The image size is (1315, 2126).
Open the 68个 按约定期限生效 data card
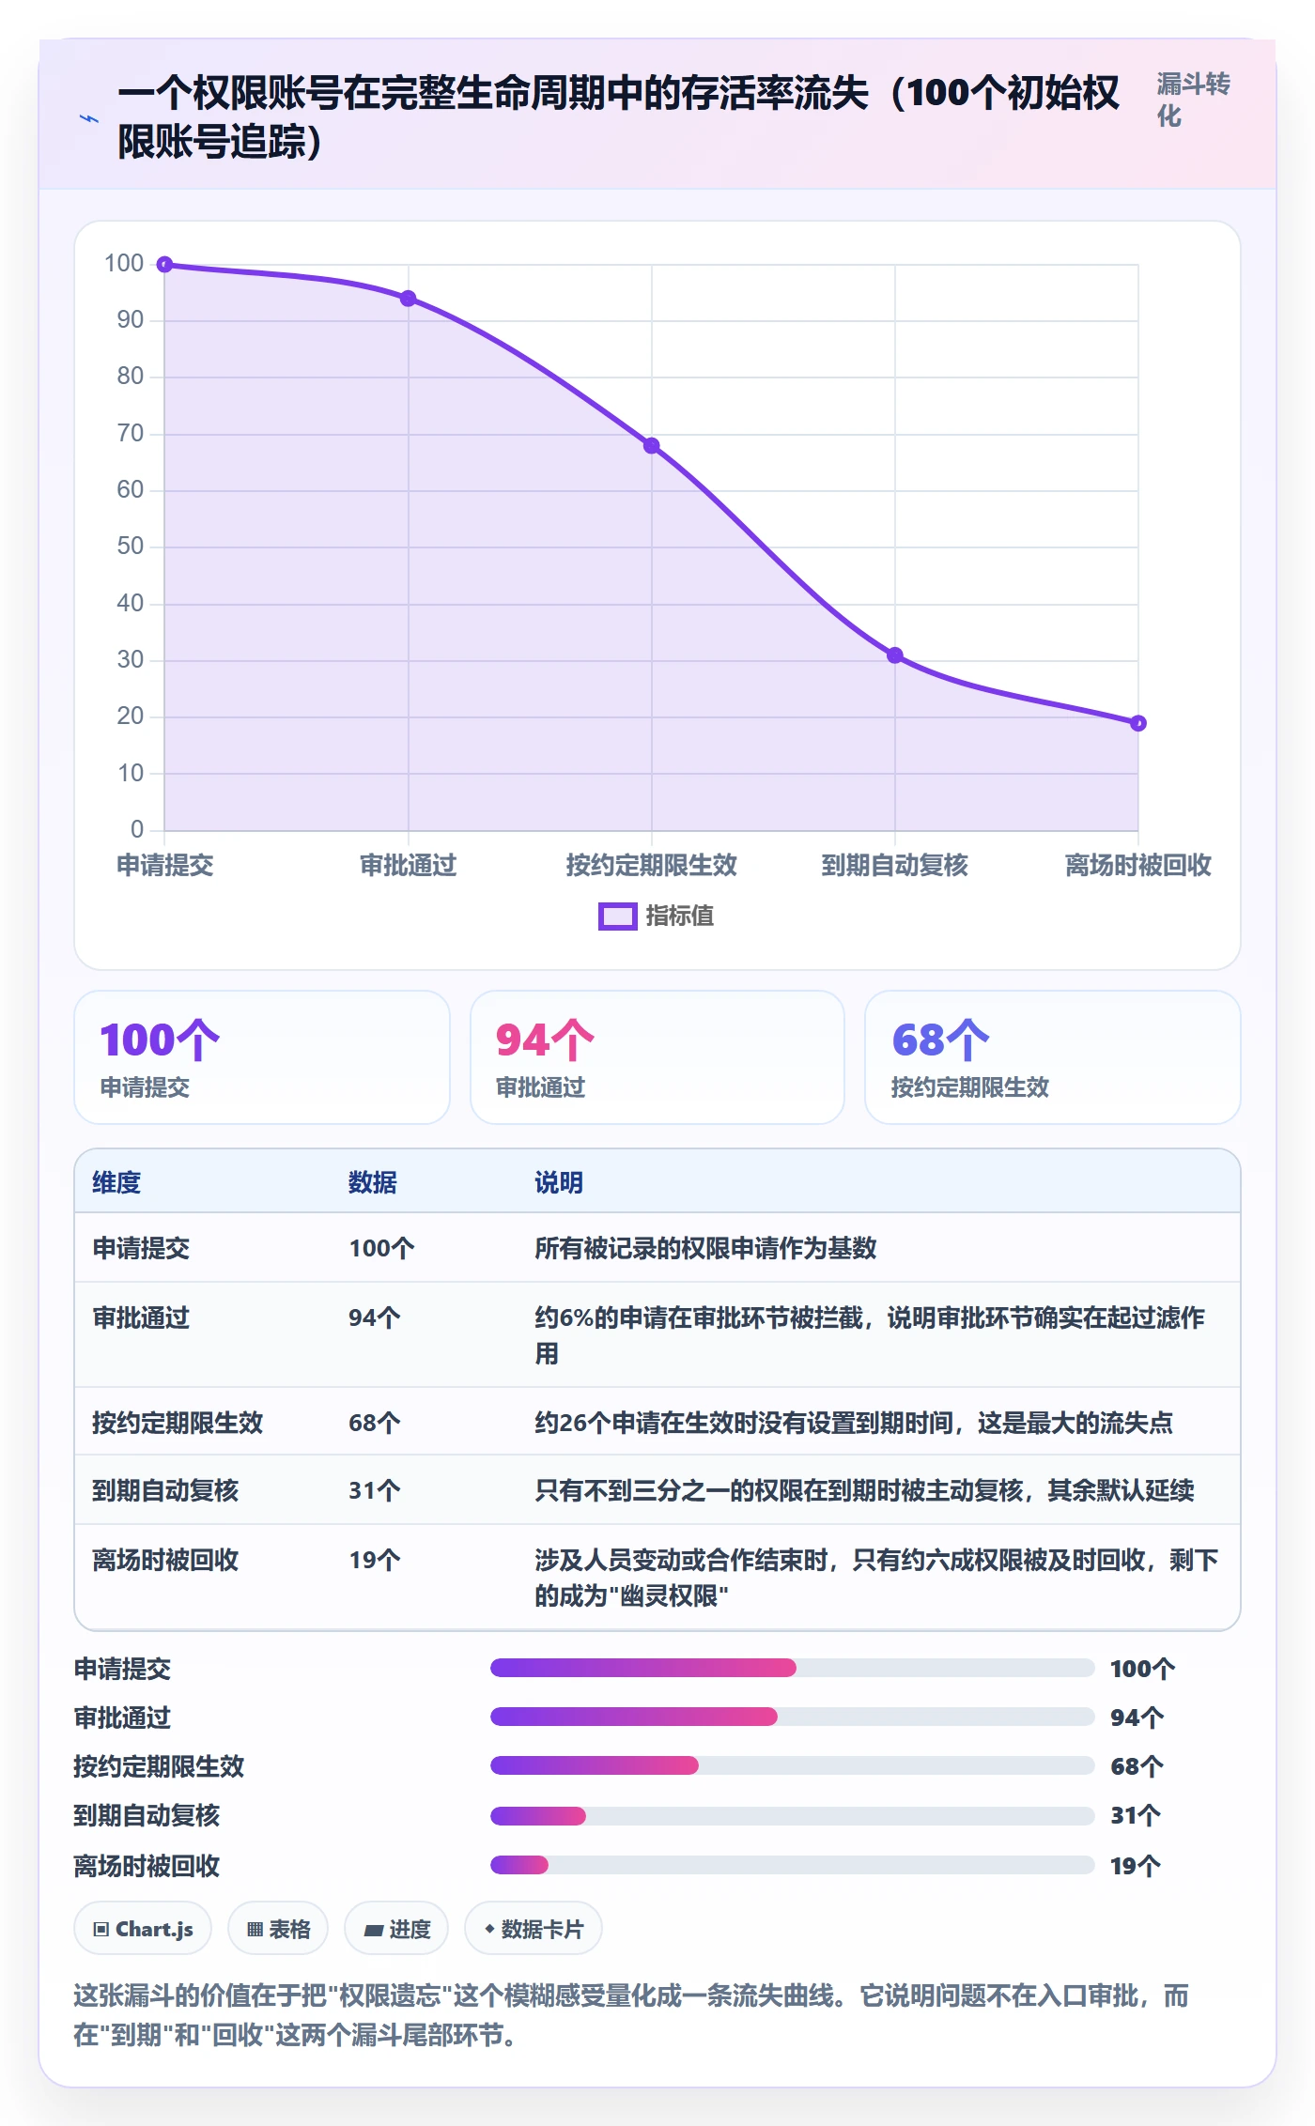[1053, 1057]
